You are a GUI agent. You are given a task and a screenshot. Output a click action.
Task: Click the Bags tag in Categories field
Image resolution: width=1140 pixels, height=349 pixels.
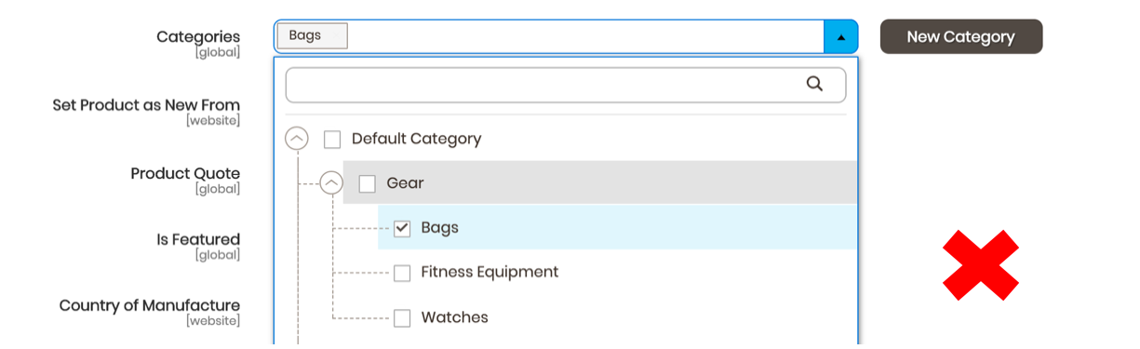click(312, 36)
